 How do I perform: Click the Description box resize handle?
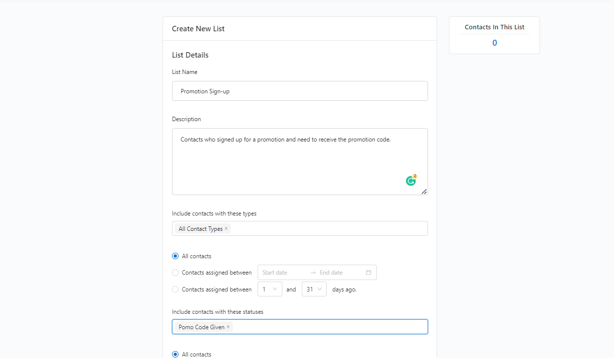(424, 192)
